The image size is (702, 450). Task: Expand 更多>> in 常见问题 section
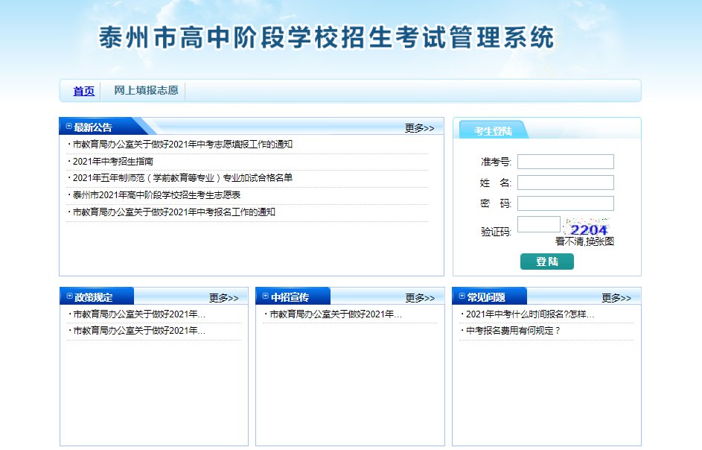616,298
